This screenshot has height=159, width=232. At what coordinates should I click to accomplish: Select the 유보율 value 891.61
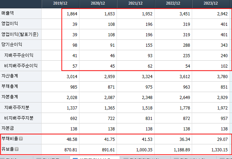(x=108, y=150)
